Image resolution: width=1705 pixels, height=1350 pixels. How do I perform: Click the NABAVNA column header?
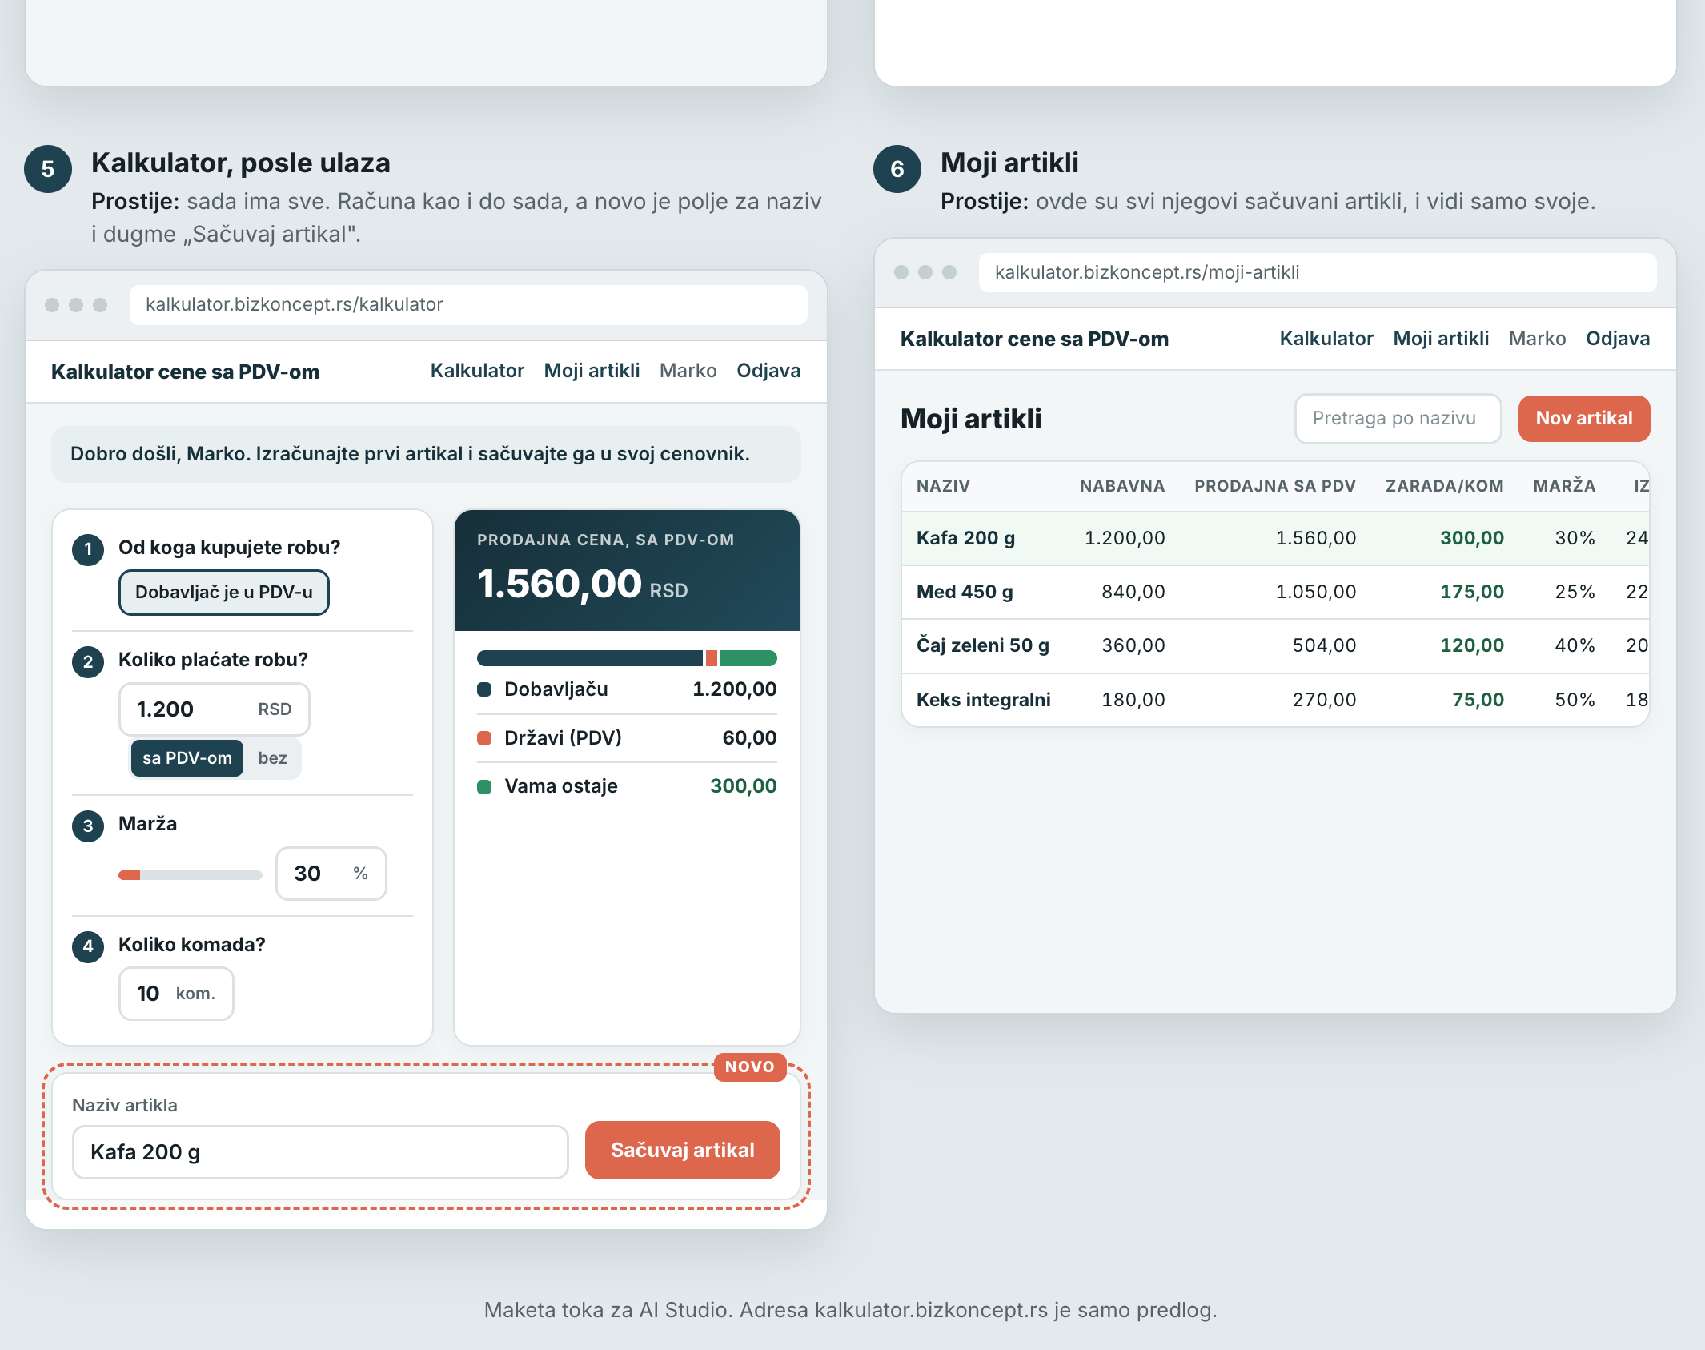click(x=1122, y=486)
